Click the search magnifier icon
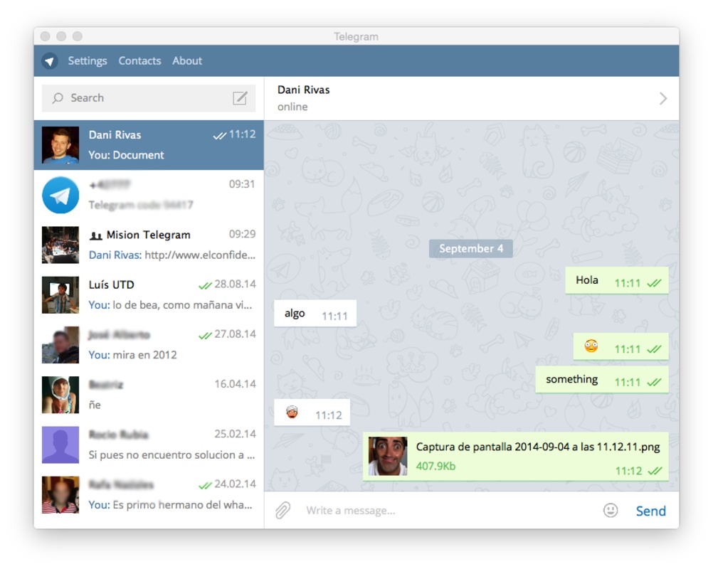This screenshot has height=569, width=713. click(x=57, y=98)
